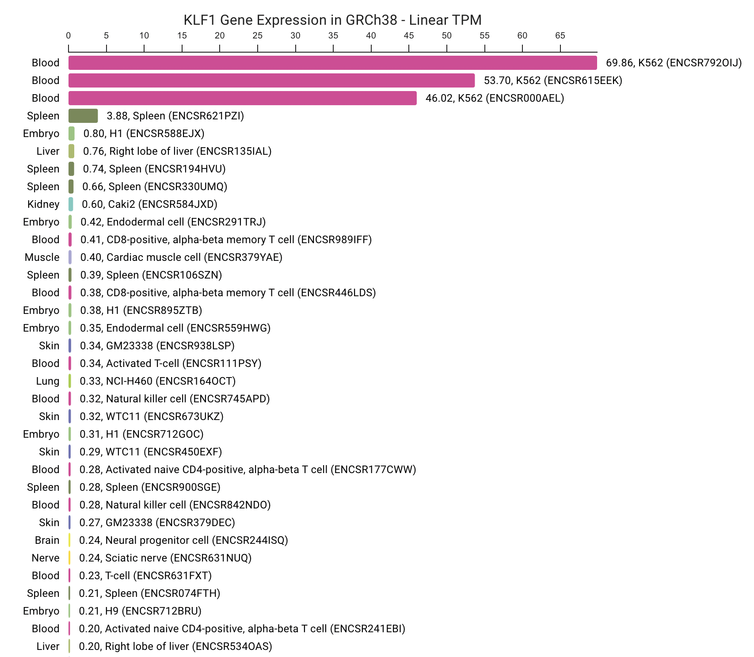Select the 46.02 K562 expression bar
754x657 pixels.
tap(241, 98)
